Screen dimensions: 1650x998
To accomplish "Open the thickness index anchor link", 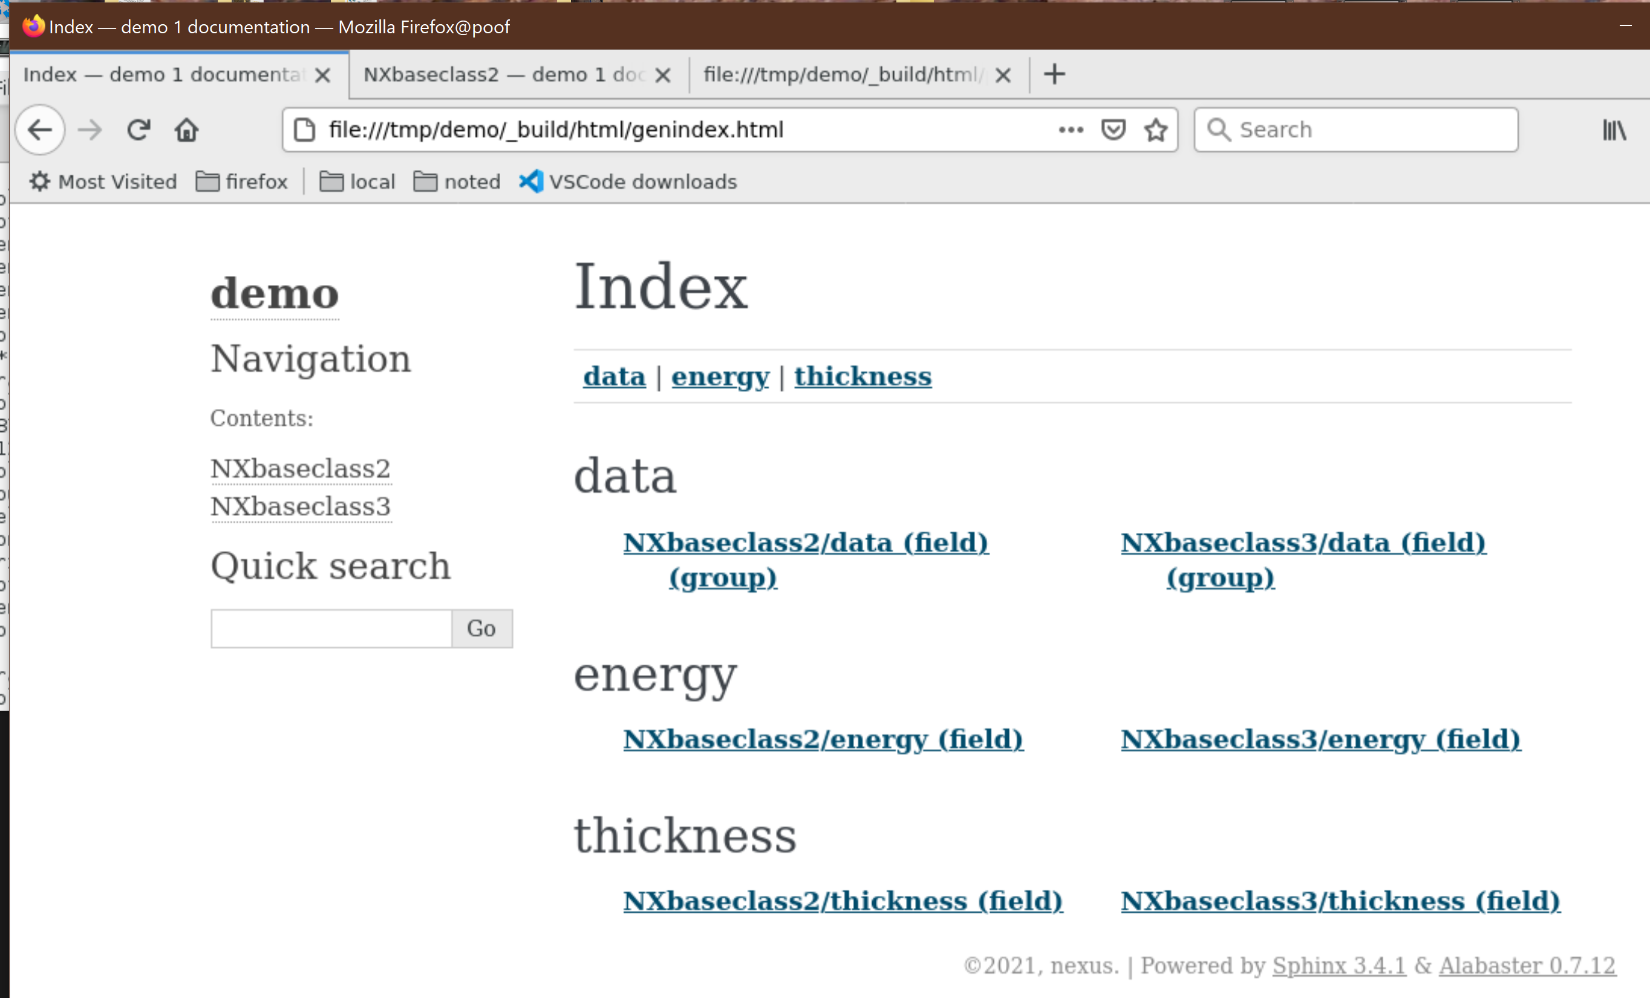I will 862,376.
